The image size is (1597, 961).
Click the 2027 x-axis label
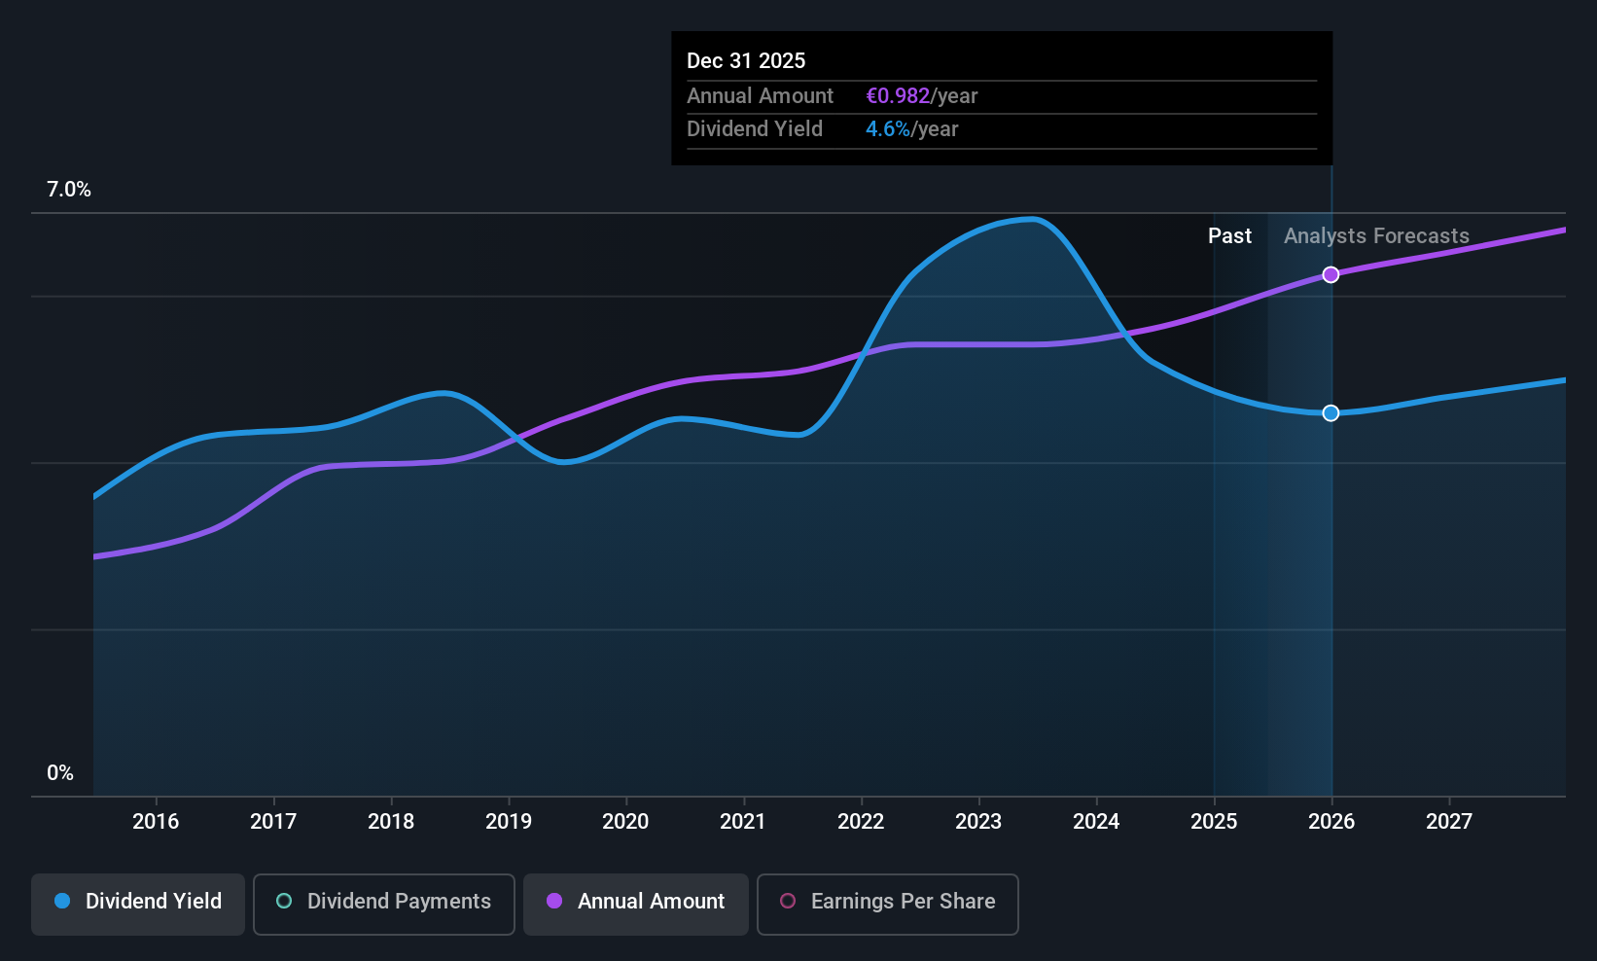pyautogui.click(x=1449, y=822)
